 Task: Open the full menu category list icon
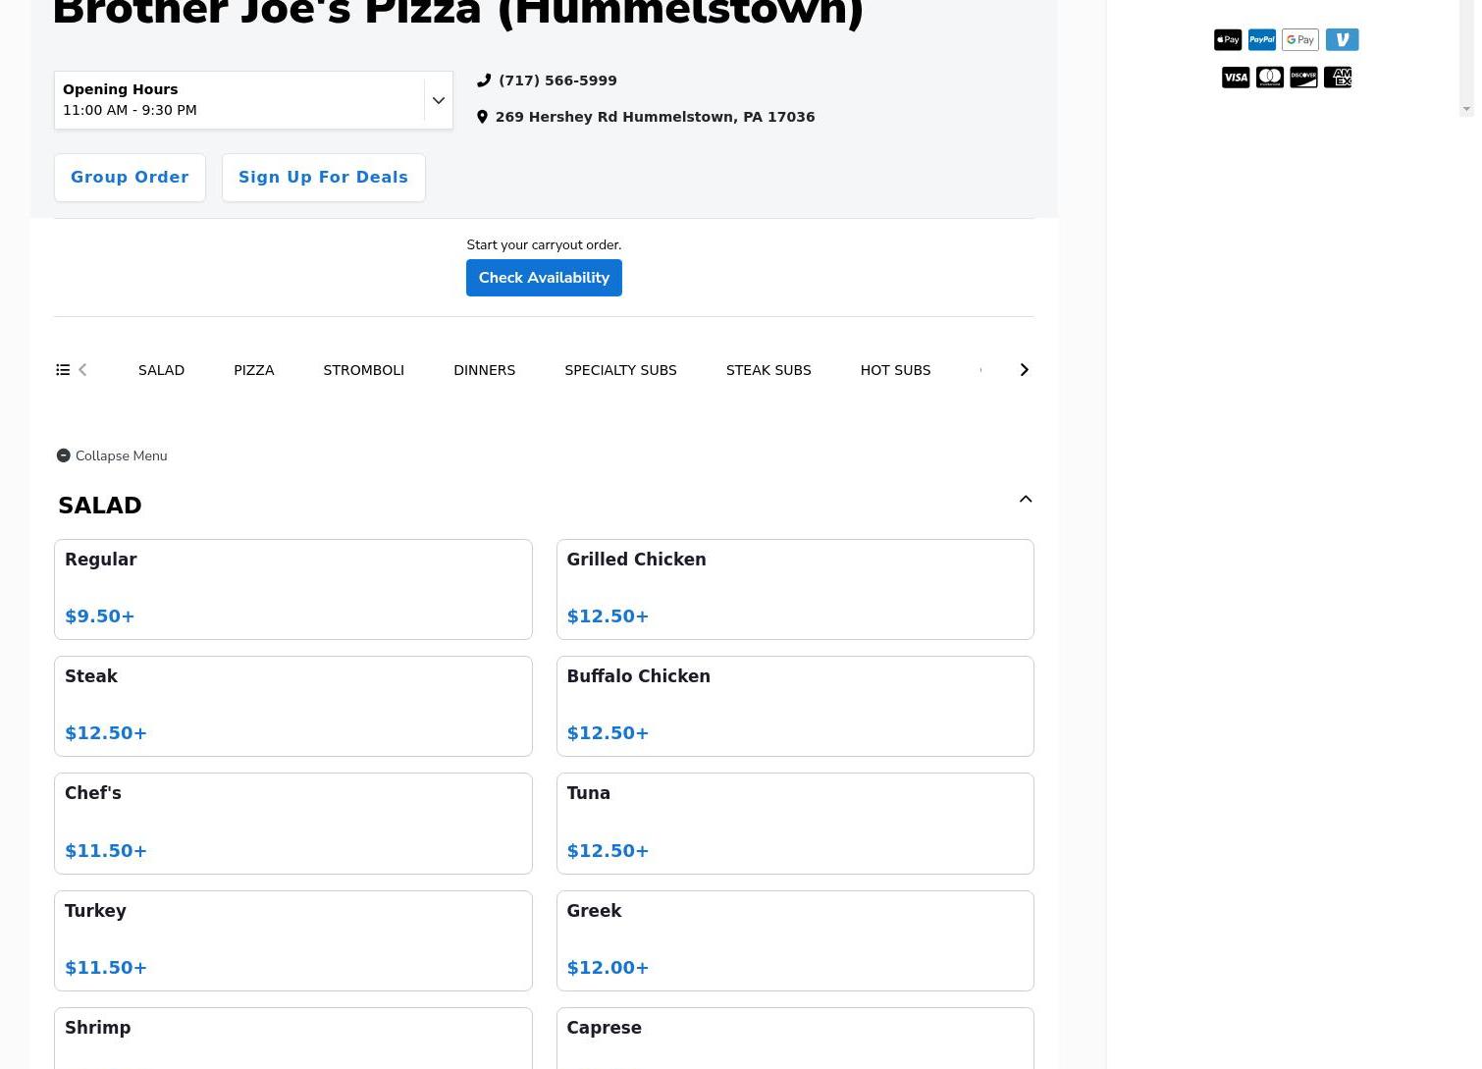click(63, 370)
